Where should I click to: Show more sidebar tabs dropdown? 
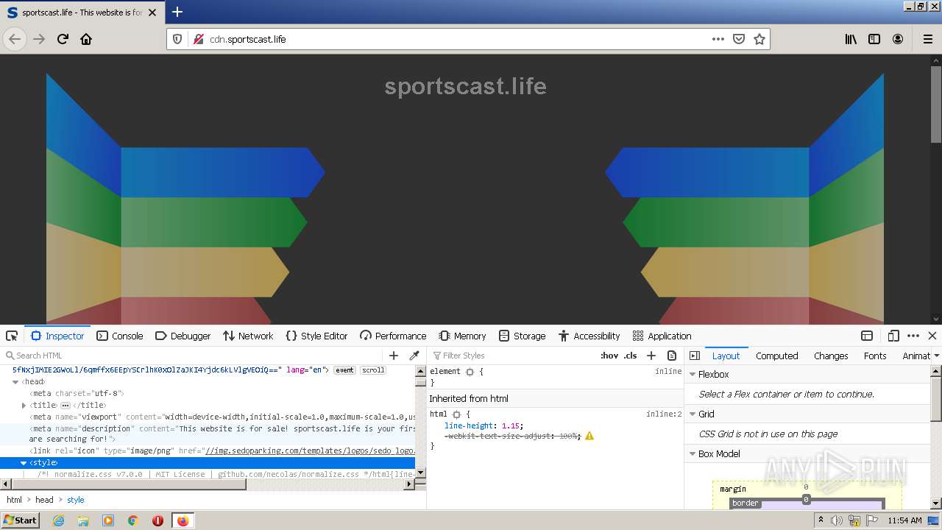[937, 356]
